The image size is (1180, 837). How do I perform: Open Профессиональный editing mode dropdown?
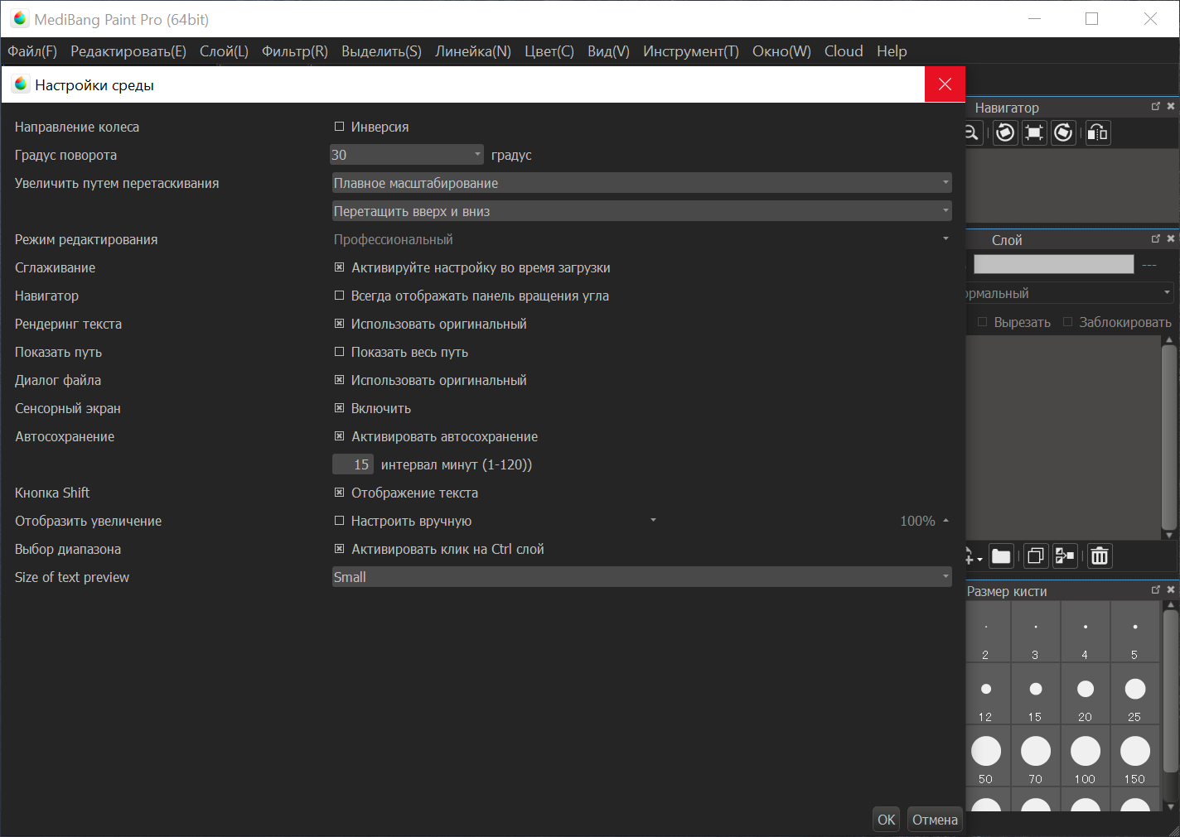tap(641, 239)
